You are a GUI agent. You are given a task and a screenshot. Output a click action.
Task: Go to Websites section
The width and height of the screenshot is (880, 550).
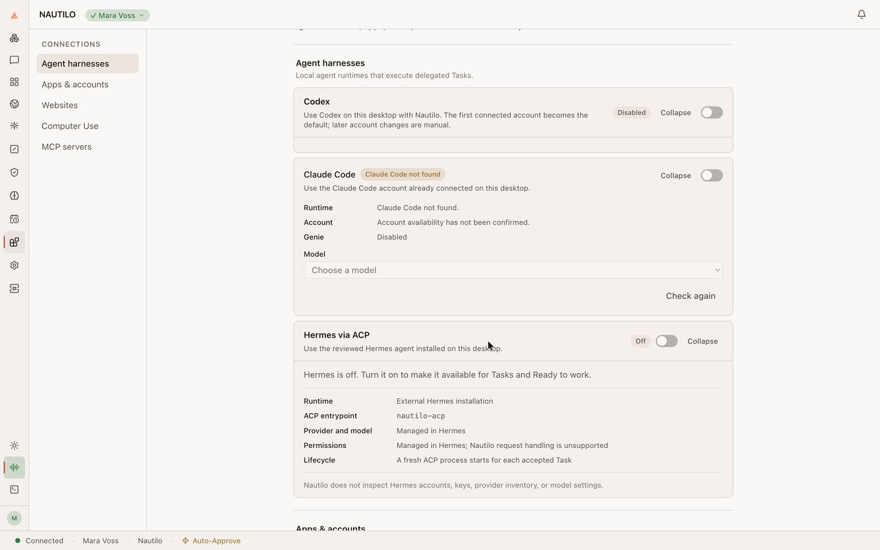click(x=88, y=105)
